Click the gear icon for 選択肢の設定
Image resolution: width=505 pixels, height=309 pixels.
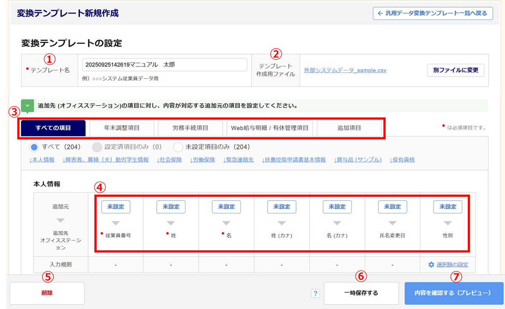tap(431, 265)
